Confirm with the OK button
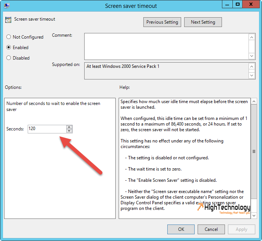262x241 pixels. click(x=181, y=229)
